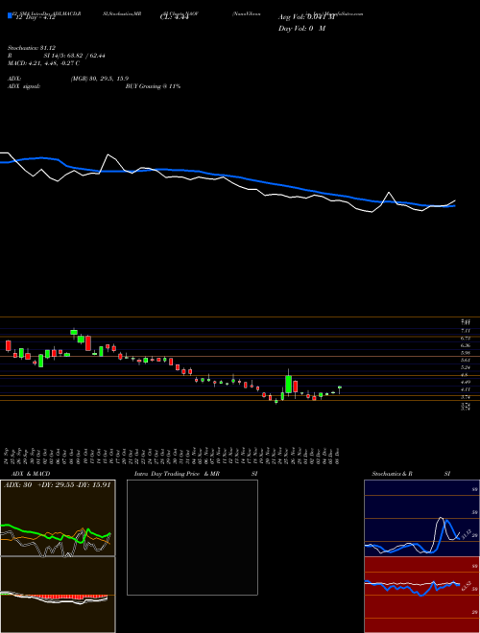Screen dimensions: 480x633
Task: Click the 7.11 price axis label
Action: tap(466, 331)
